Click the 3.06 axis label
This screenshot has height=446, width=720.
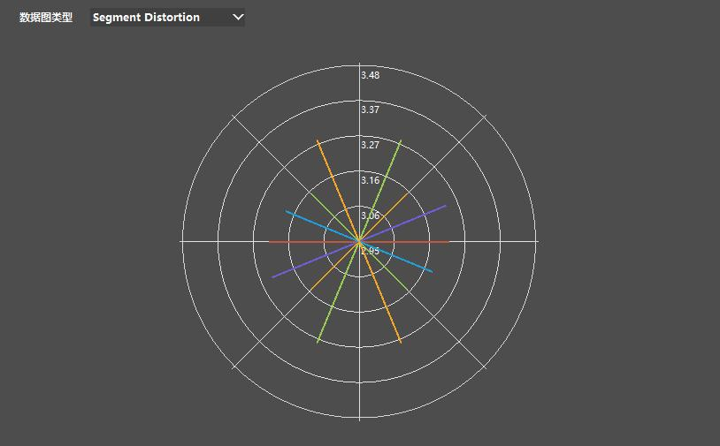(371, 216)
